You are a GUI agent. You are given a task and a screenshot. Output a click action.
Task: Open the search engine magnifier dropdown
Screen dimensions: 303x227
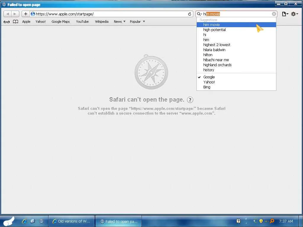199,14
